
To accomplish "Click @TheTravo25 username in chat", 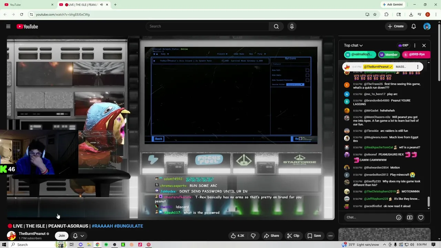I will pyautogui.click(x=373, y=84).
